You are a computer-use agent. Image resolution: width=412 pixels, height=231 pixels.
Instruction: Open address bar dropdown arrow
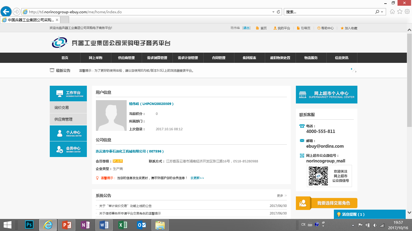273,12
